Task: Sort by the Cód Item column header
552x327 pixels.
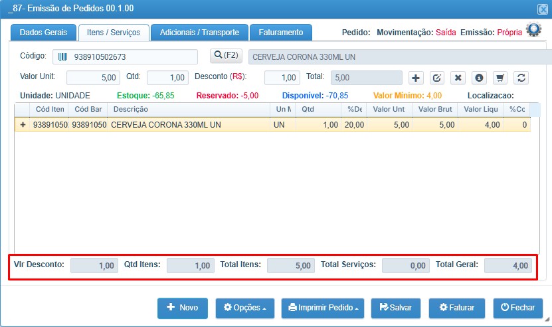Action: (x=49, y=110)
